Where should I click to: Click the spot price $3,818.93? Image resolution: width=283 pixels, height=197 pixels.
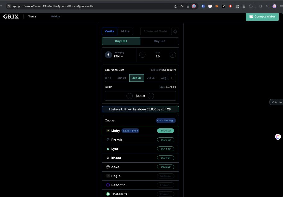click(171, 87)
